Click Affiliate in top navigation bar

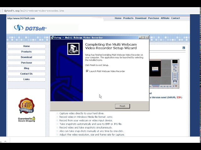[x=165, y=18]
